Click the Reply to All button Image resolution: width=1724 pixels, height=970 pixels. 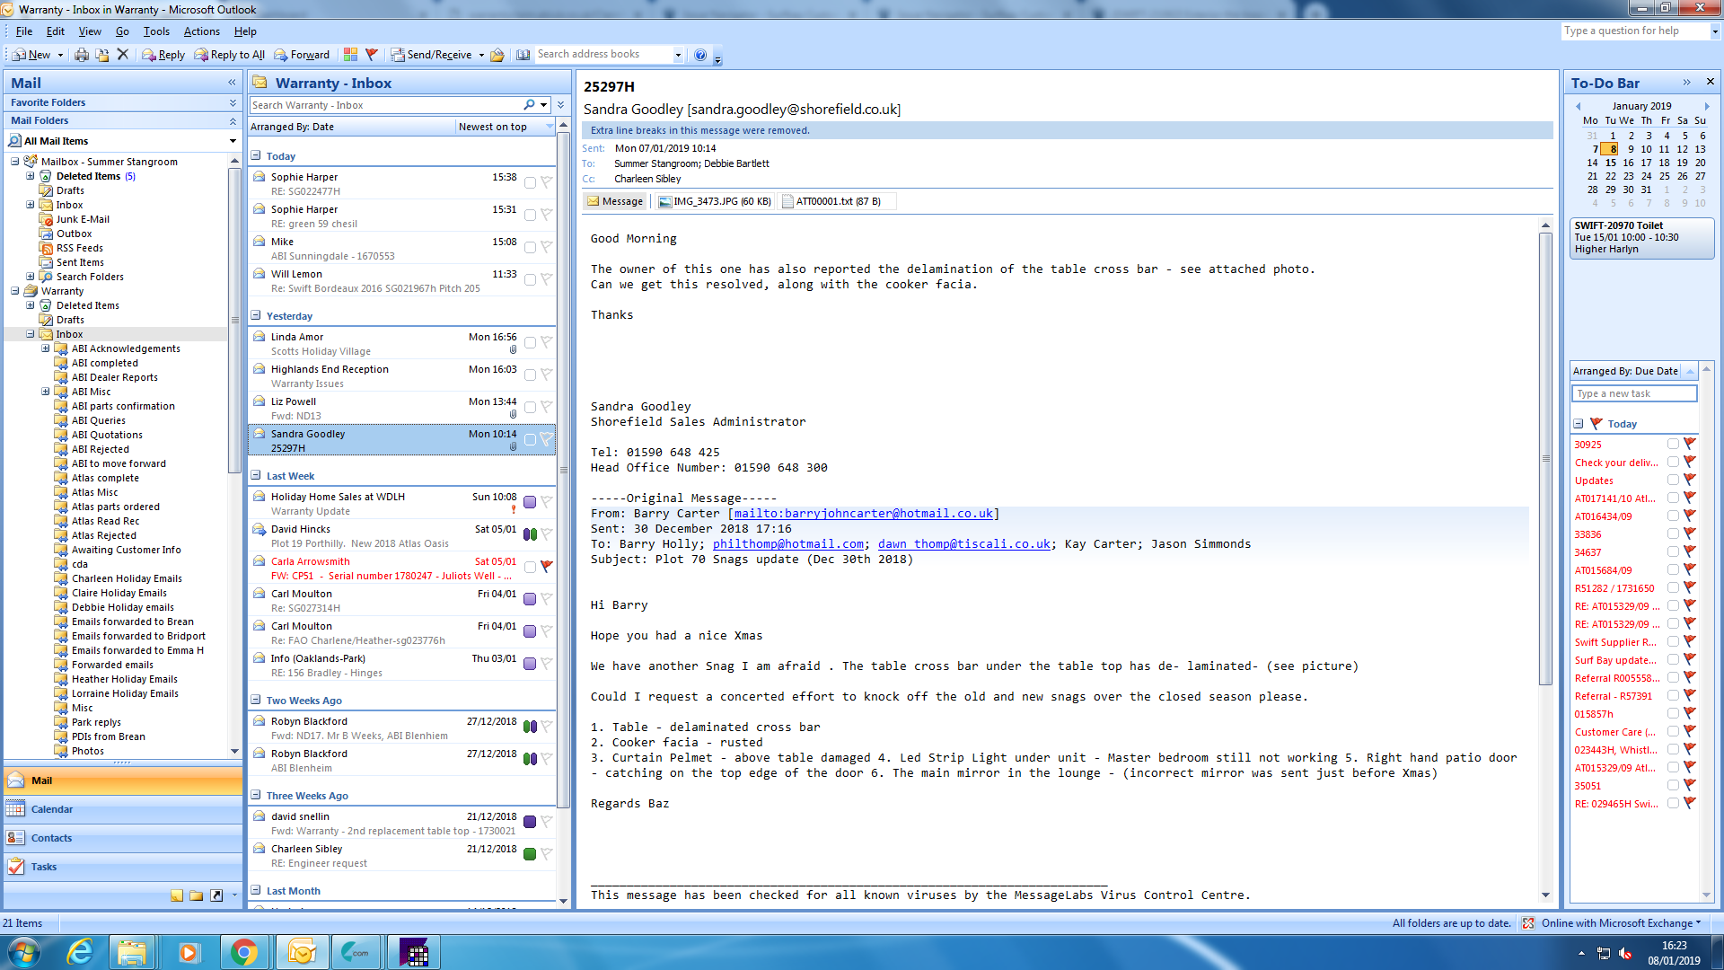(230, 55)
